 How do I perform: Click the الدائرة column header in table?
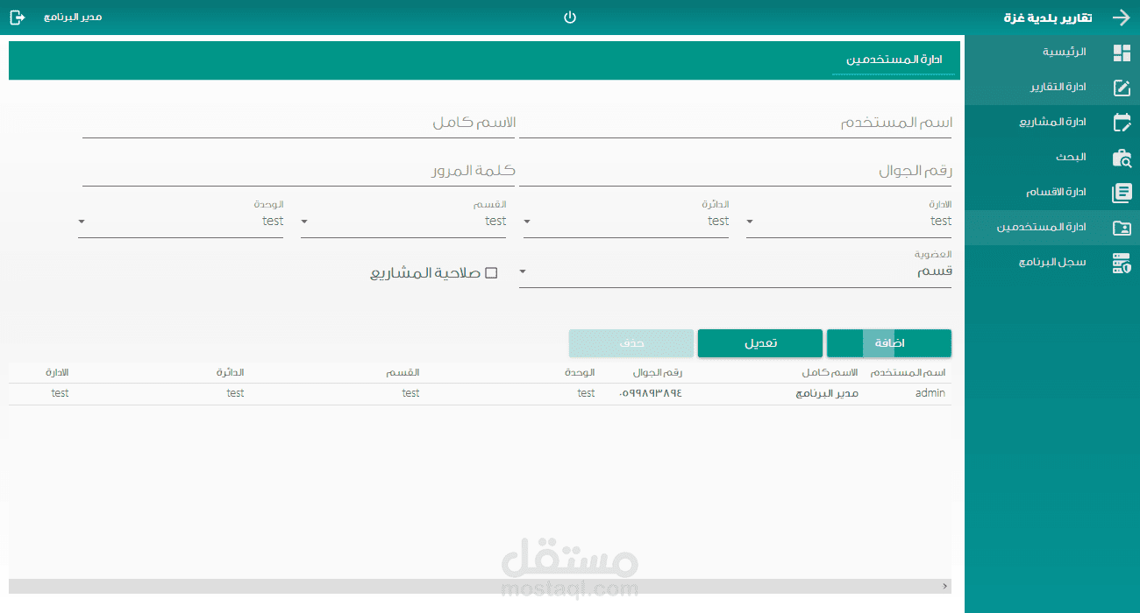pyautogui.click(x=231, y=373)
